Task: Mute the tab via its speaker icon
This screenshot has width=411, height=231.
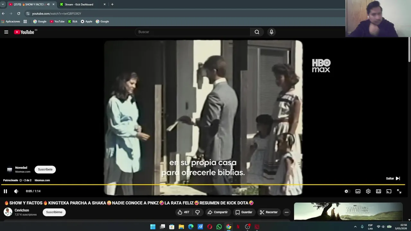Action: (48, 4)
